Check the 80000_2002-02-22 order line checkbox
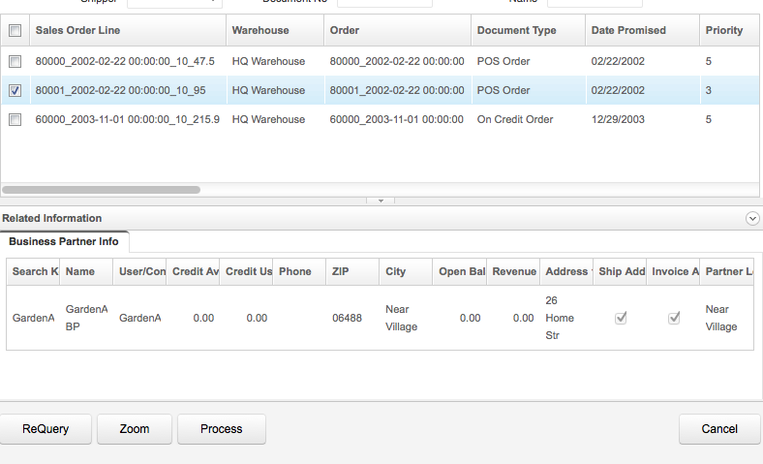 [x=15, y=62]
